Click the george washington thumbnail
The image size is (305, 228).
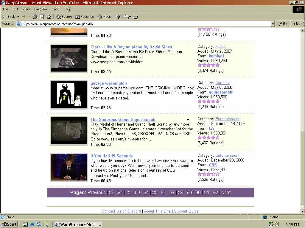(x=69, y=95)
